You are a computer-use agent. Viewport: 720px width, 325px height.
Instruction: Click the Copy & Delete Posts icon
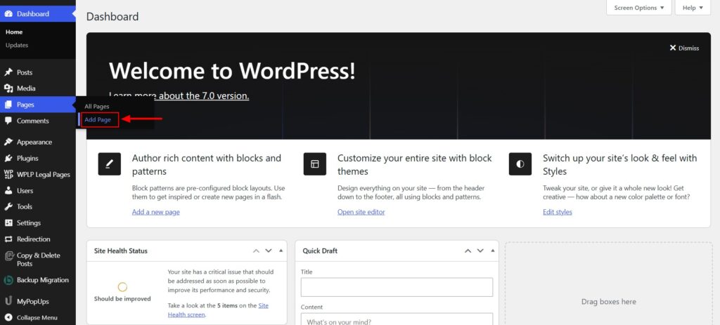pyautogui.click(x=8, y=256)
